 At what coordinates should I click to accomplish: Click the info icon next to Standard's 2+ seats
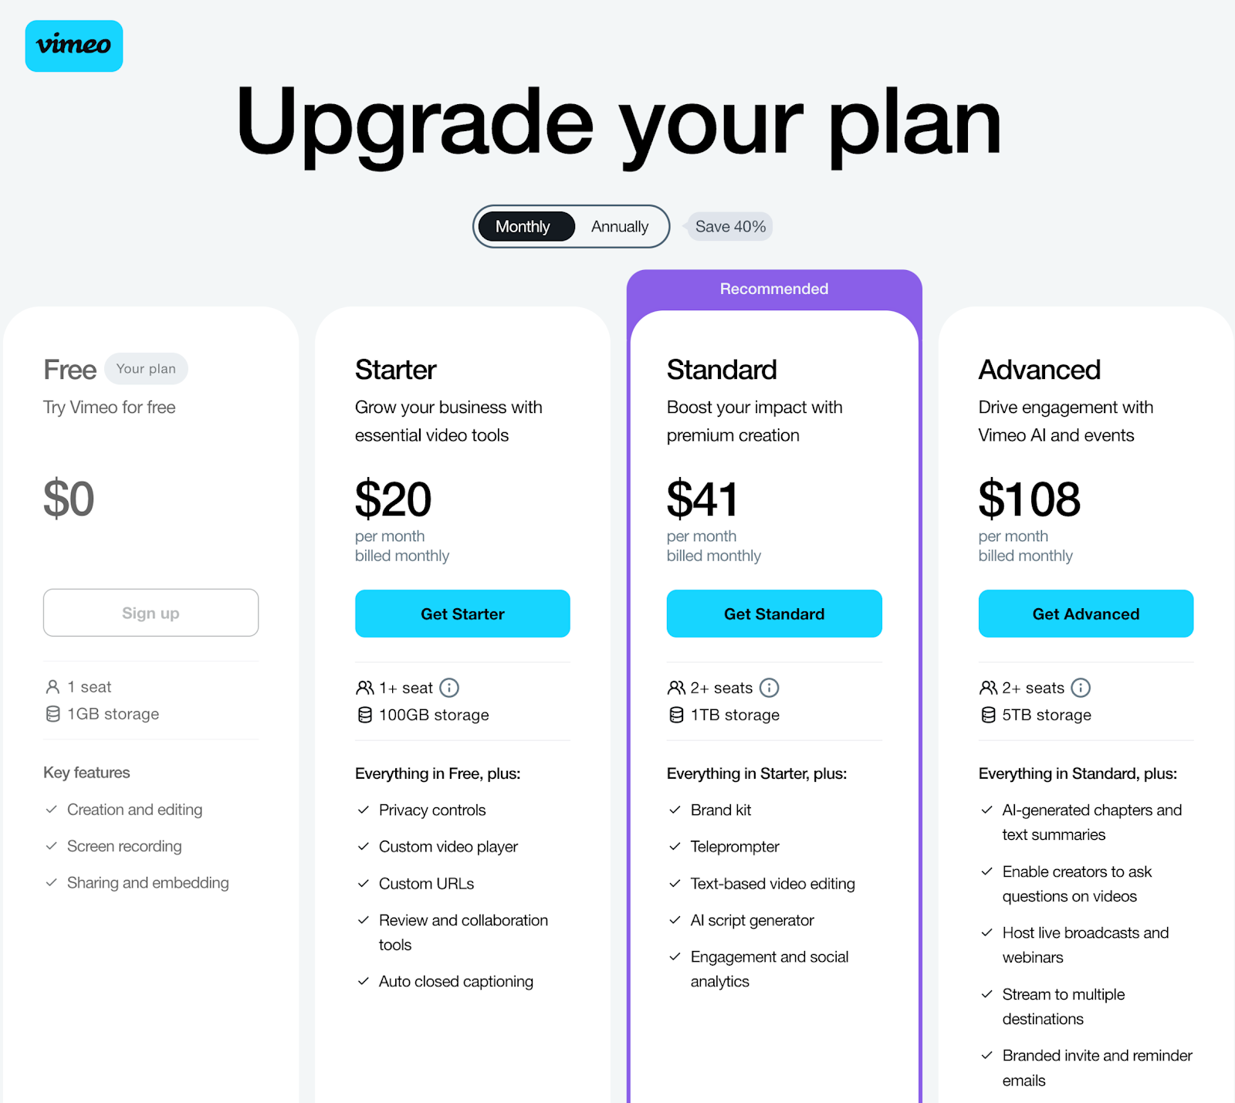point(771,688)
